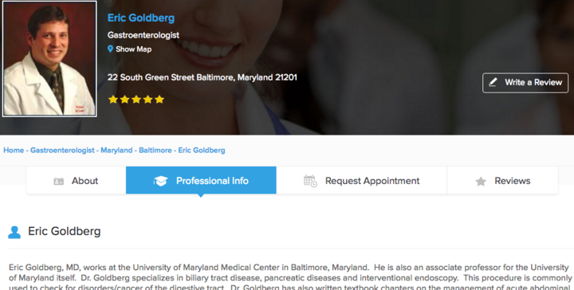The image size is (574, 290).
Task: Click the pencil icon in Write a Review
Action: point(493,82)
